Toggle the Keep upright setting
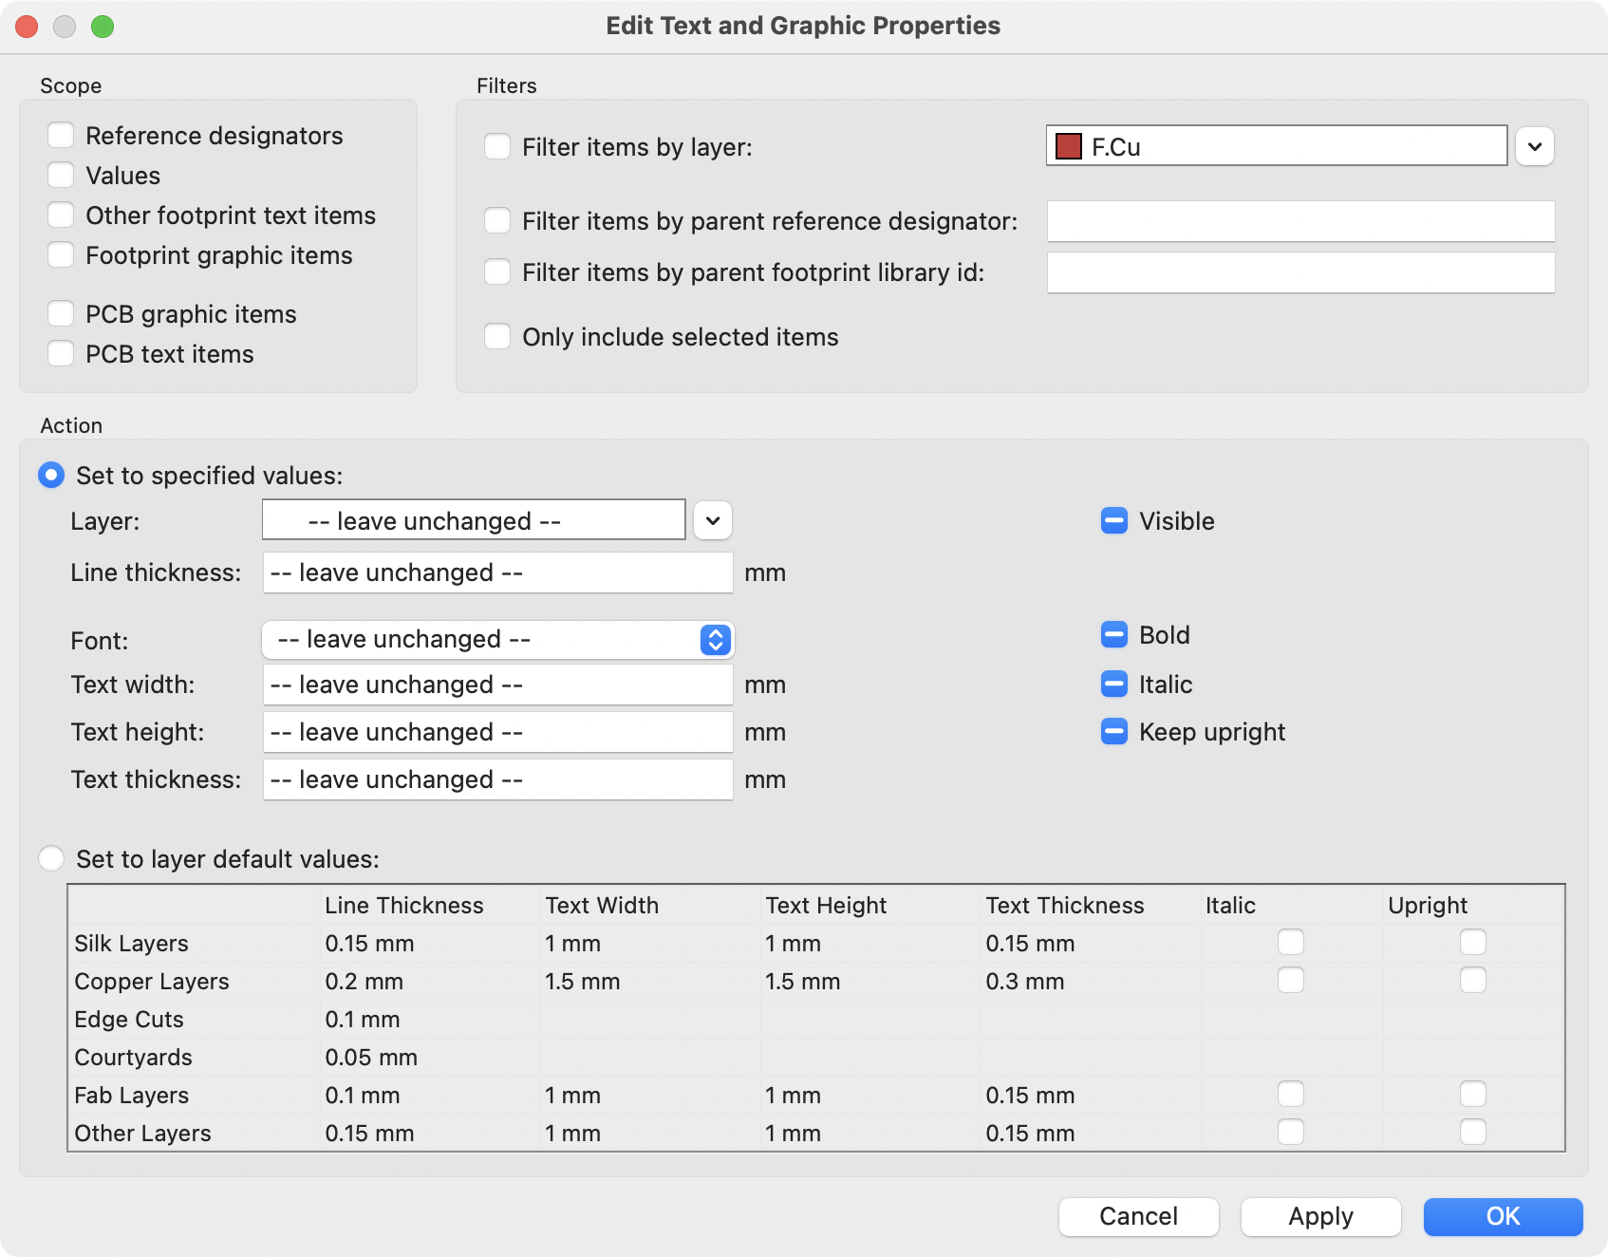This screenshot has width=1608, height=1257. (1113, 731)
